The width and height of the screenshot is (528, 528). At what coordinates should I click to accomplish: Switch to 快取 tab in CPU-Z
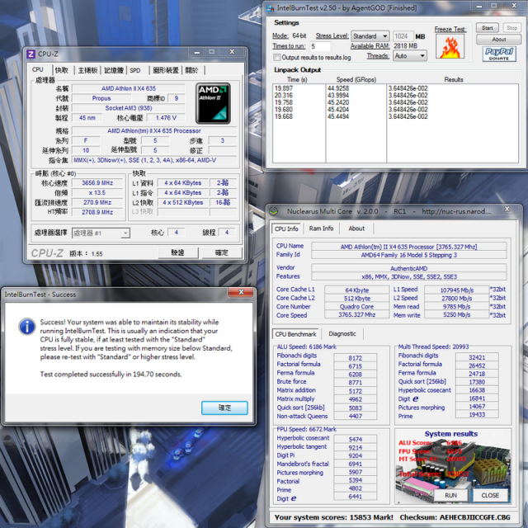coord(62,70)
